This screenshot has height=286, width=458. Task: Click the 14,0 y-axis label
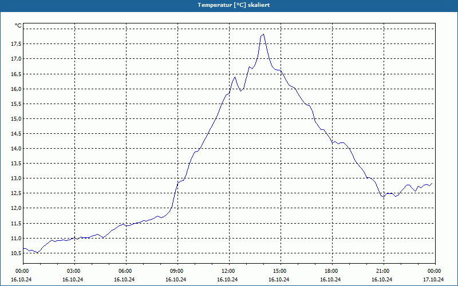click(x=15, y=149)
